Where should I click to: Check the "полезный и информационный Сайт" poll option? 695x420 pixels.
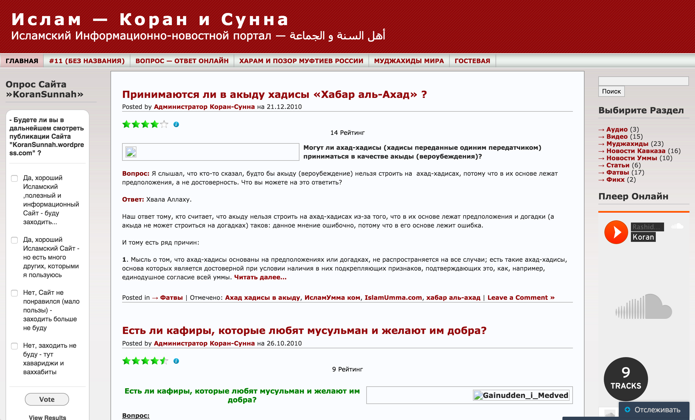14,178
